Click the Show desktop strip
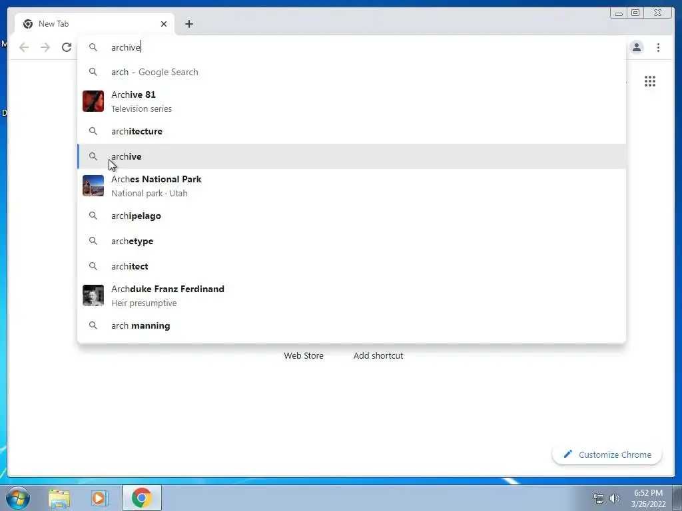The height and width of the screenshot is (511, 682). 677,498
